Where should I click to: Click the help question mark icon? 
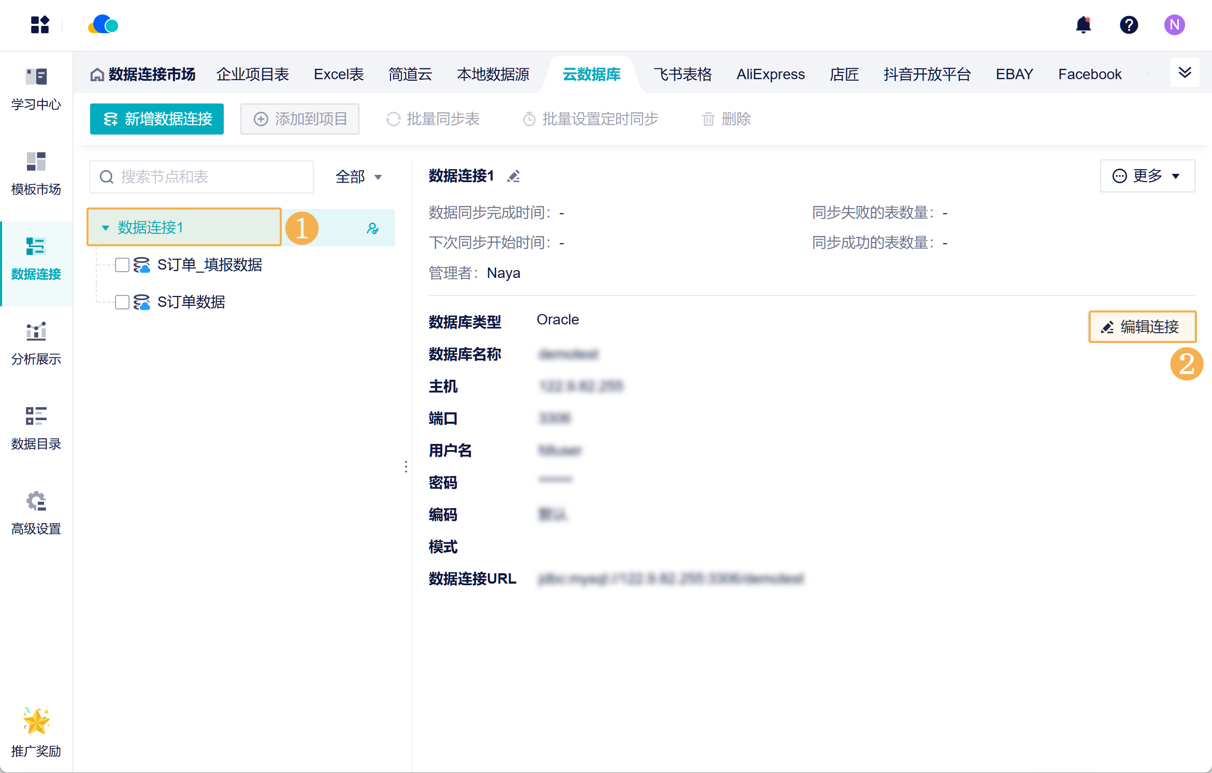1129,25
